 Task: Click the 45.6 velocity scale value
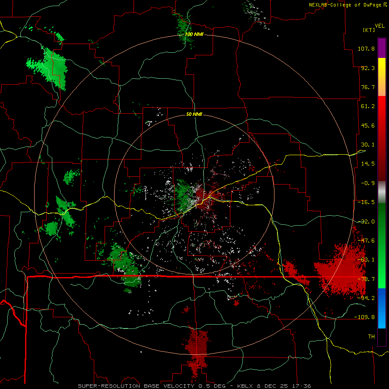[x=368, y=125]
